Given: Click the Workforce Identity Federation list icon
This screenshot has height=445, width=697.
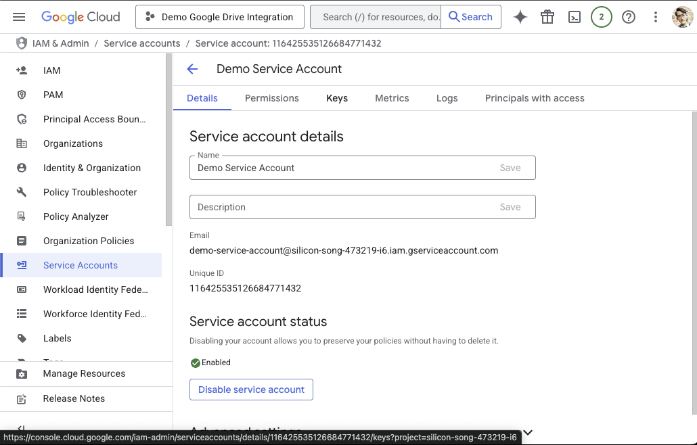Looking at the screenshot, I should point(22,314).
